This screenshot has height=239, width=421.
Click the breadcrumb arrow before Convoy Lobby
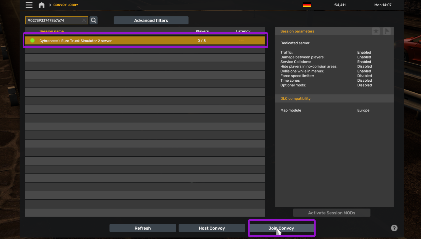(50, 5)
